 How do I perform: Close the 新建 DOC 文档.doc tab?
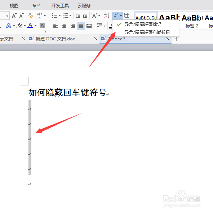96,39
